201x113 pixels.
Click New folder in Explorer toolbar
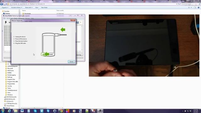click(44, 8)
